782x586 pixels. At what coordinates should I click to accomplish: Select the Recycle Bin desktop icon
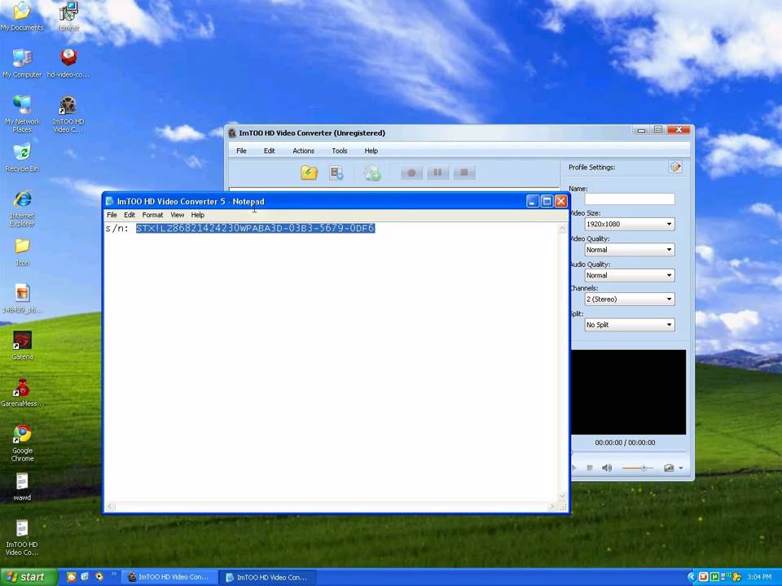click(22, 157)
